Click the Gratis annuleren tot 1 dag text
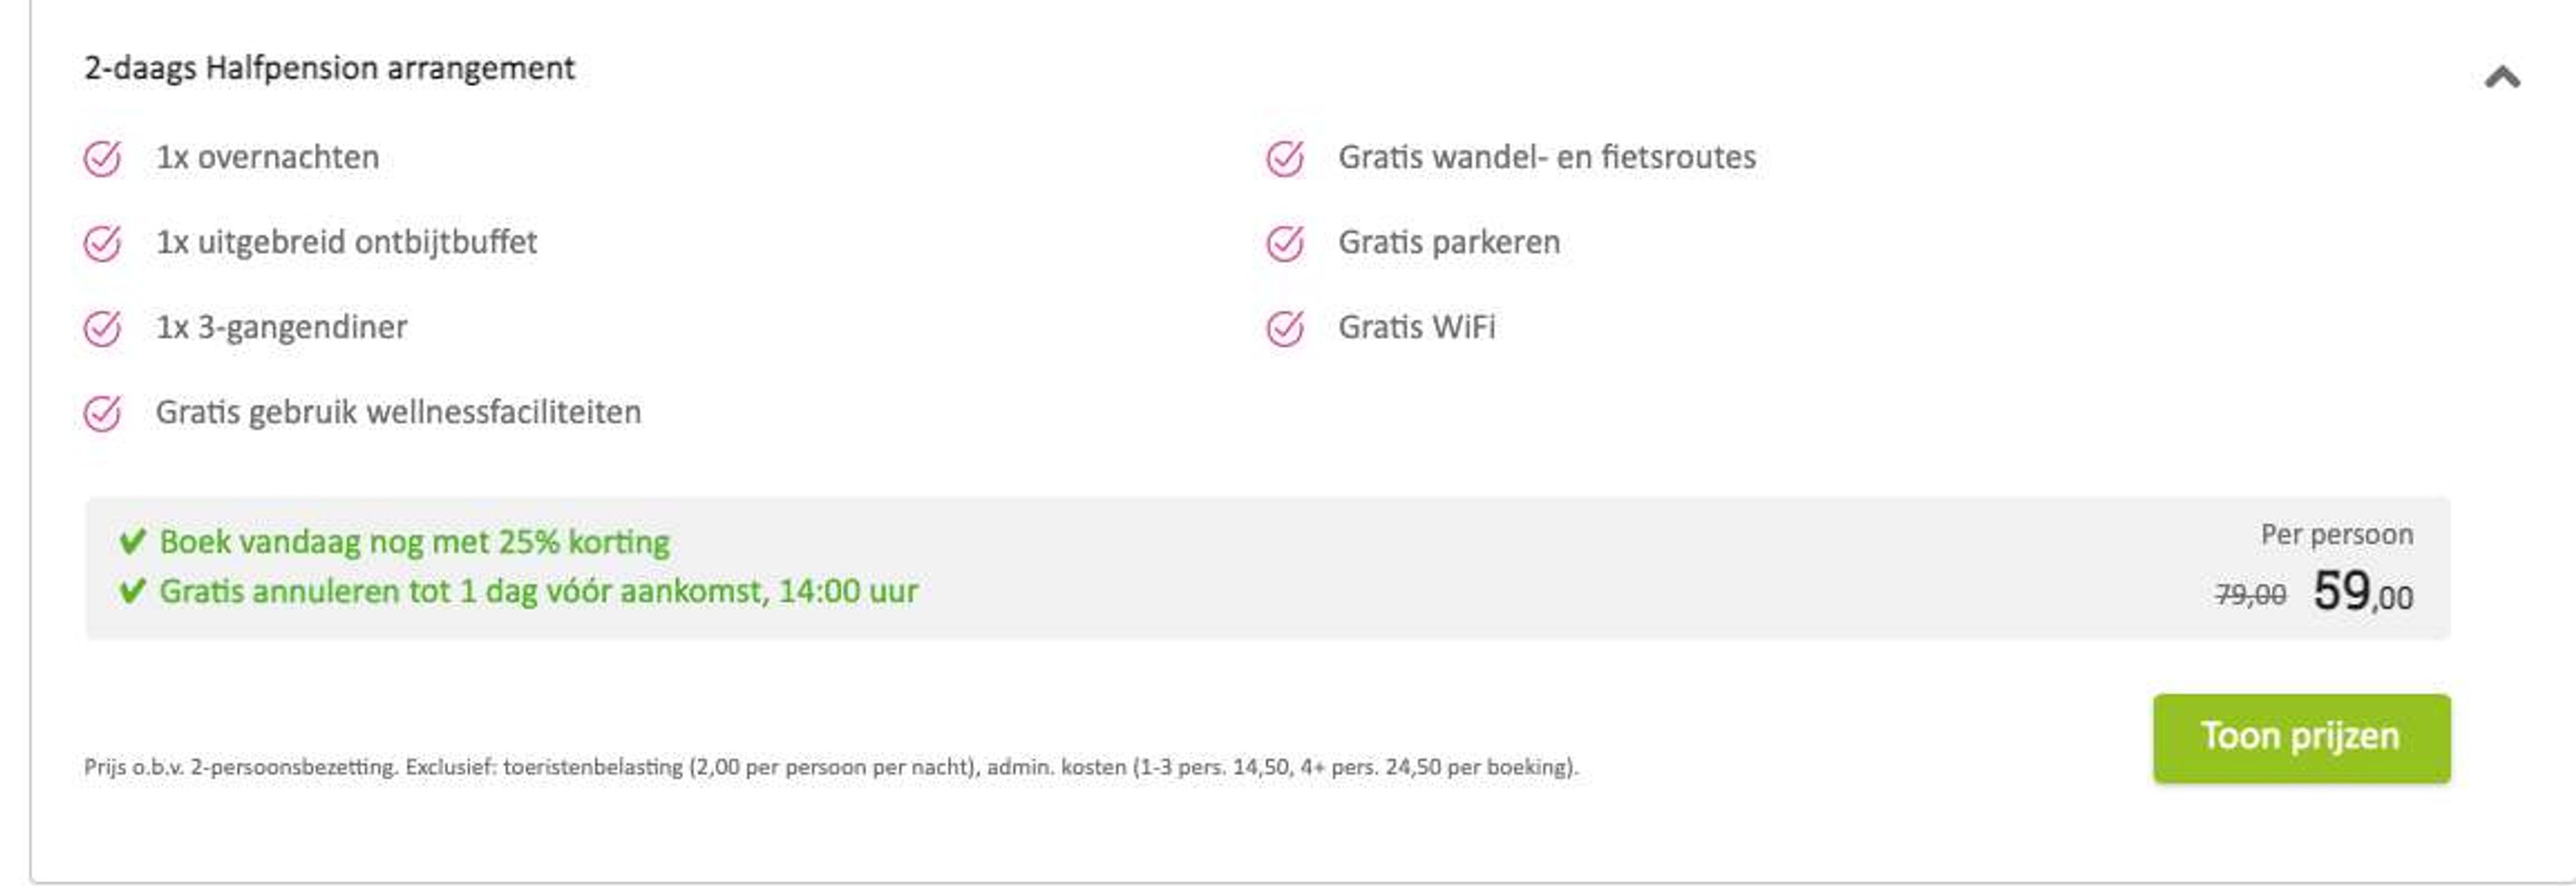This screenshot has width=2576, height=886. click(x=538, y=591)
